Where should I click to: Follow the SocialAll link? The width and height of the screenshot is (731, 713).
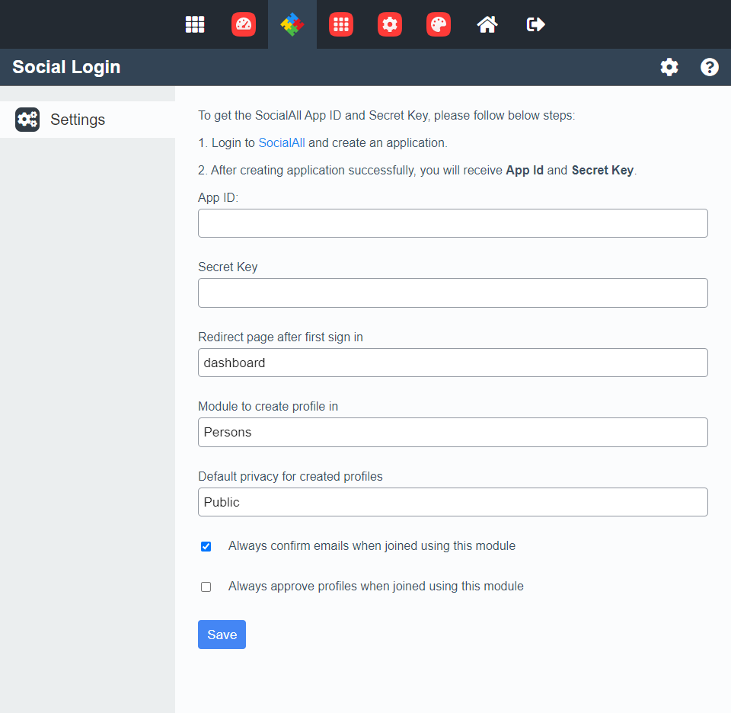tap(282, 142)
